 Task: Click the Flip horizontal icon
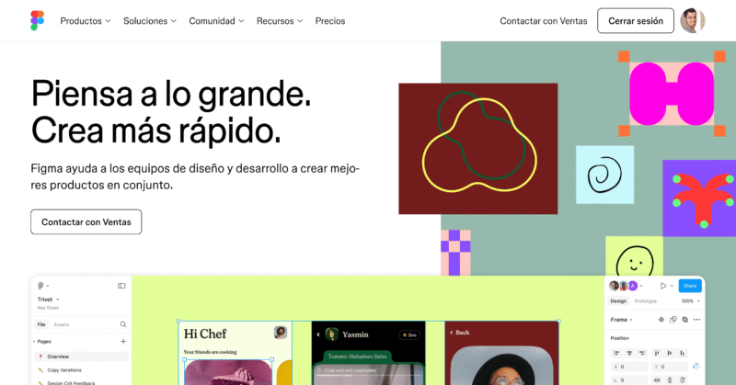coord(657,380)
